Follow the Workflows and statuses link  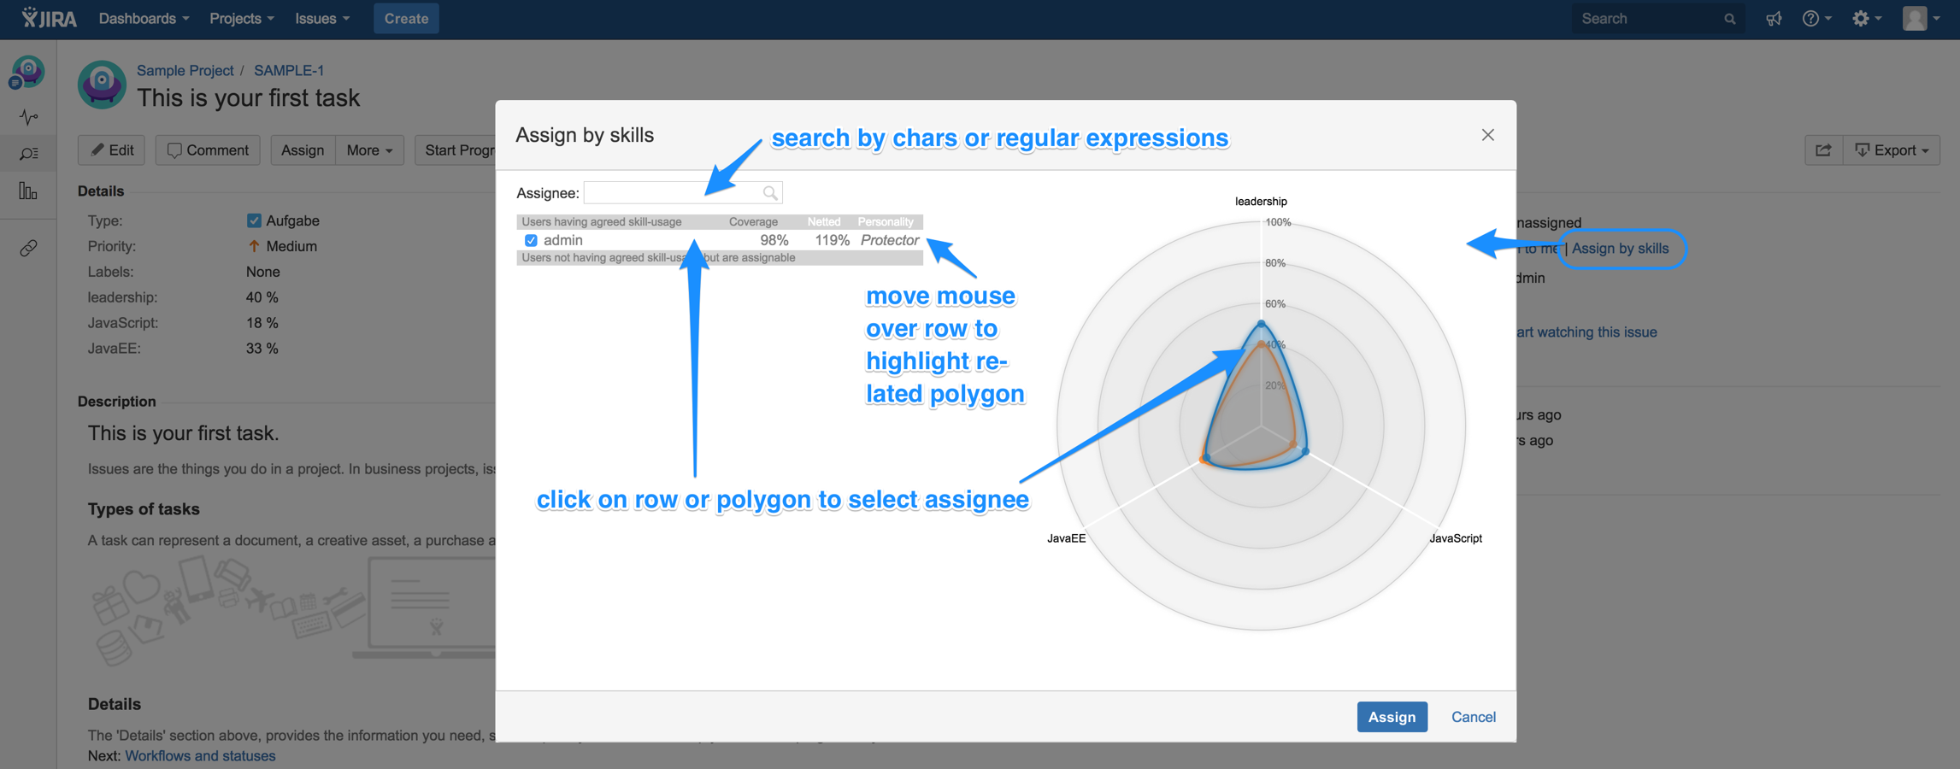coord(200,755)
